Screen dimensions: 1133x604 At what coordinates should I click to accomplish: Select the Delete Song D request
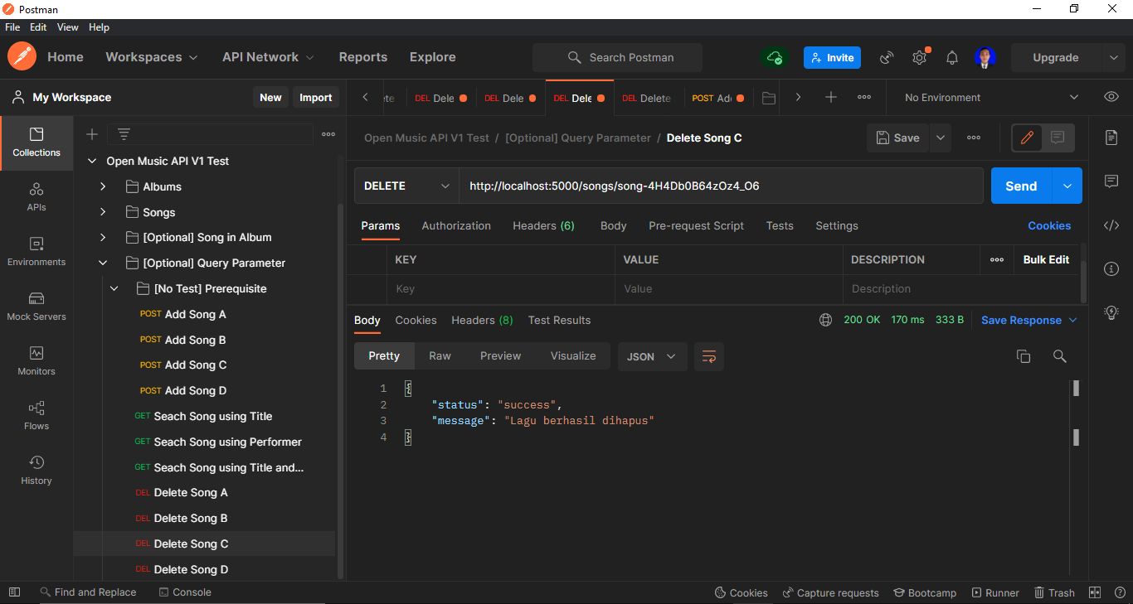pyautogui.click(x=191, y=569)
